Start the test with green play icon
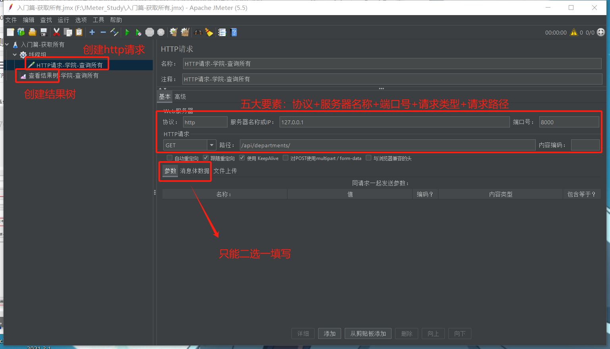610x349 pixels. click(x=127, y=32)
